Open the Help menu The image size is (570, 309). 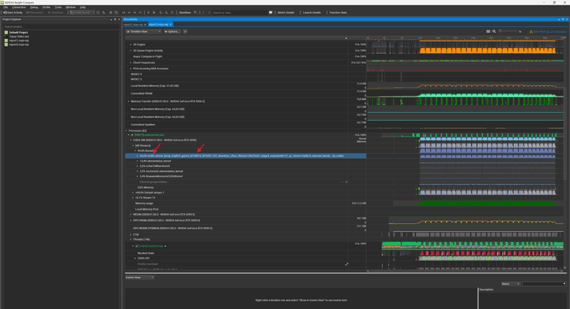click(82, 7)
